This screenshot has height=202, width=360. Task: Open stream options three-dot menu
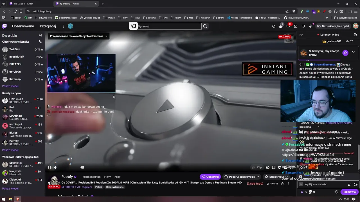[x=289, y=184]
